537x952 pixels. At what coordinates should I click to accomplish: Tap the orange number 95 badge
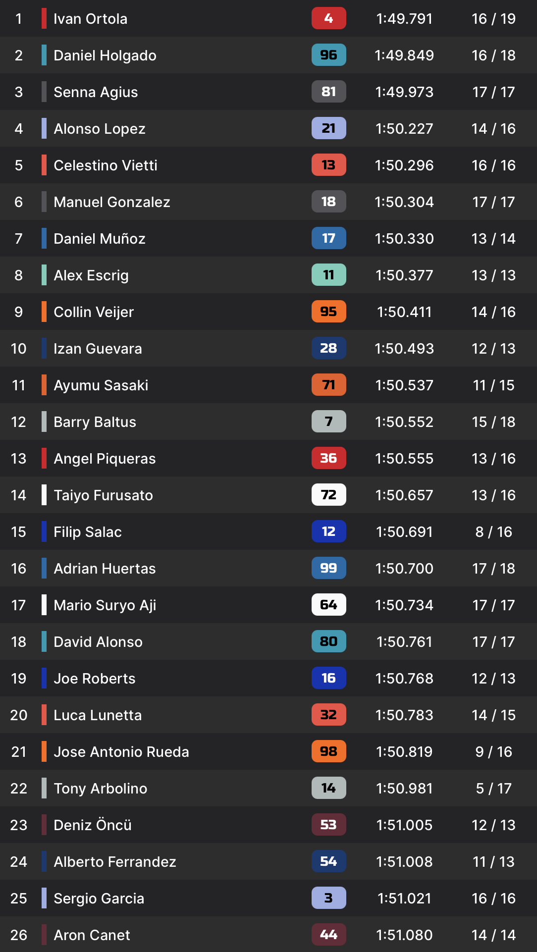(328, 312)
